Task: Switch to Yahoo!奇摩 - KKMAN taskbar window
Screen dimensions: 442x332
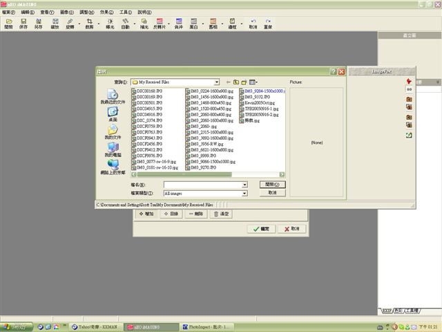Action: tap(95, 327)
